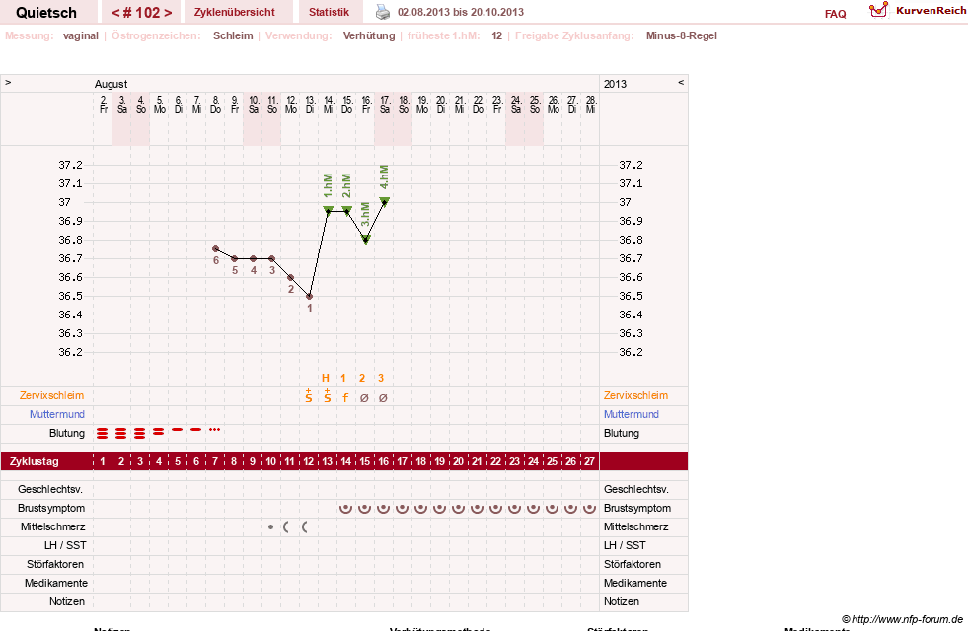Click the Verhütung usage value
Image resolution: width=968 pixels, height=631 pixels.
pos(369,35)
